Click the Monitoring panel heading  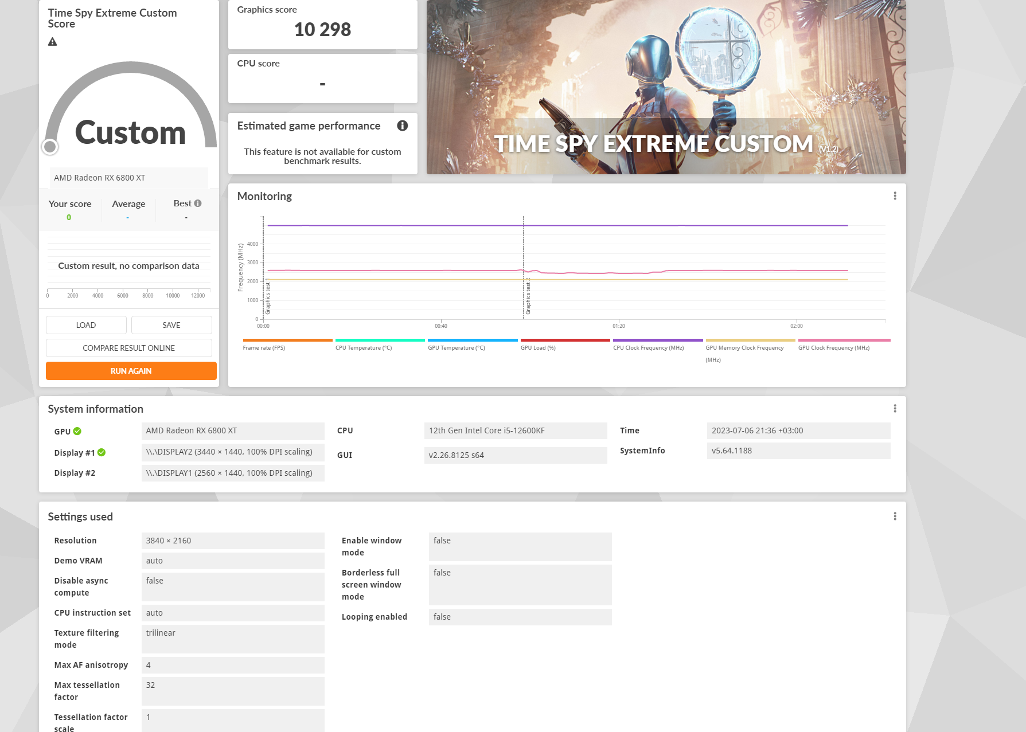click(x=264, y=196)
